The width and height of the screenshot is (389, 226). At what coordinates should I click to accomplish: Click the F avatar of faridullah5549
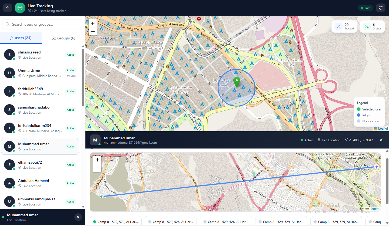tap(9, 91)
